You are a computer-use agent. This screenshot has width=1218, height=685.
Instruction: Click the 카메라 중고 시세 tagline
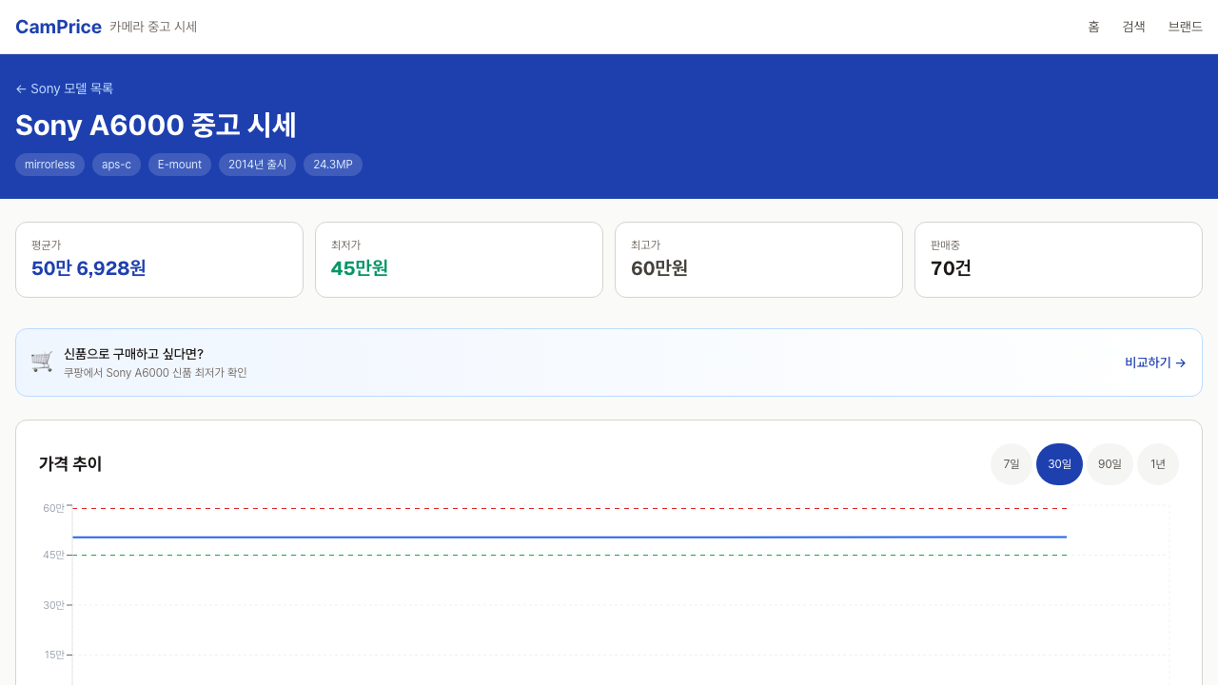pyautogui.click(x=153, y=27)
